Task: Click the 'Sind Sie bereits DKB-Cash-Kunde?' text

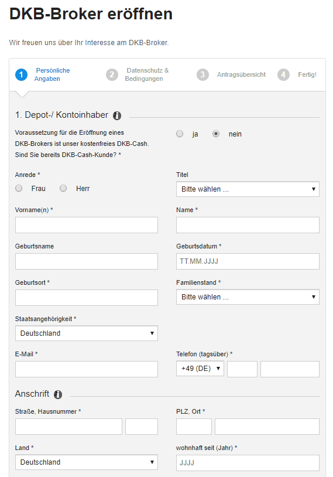Action: tap(66, 155)
